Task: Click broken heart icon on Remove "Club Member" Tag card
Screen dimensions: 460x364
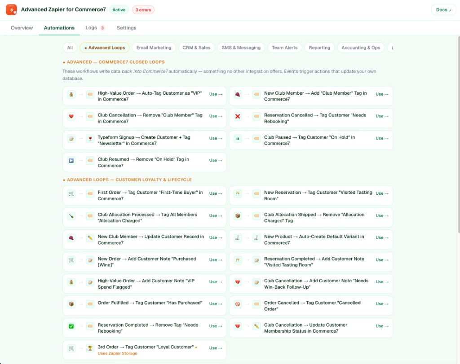Action: 71,116
